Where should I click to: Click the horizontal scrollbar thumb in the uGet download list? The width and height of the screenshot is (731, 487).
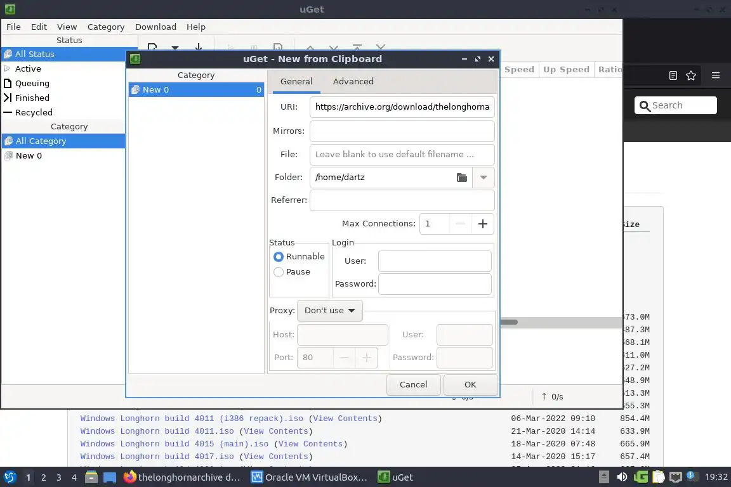click(509, 322)
